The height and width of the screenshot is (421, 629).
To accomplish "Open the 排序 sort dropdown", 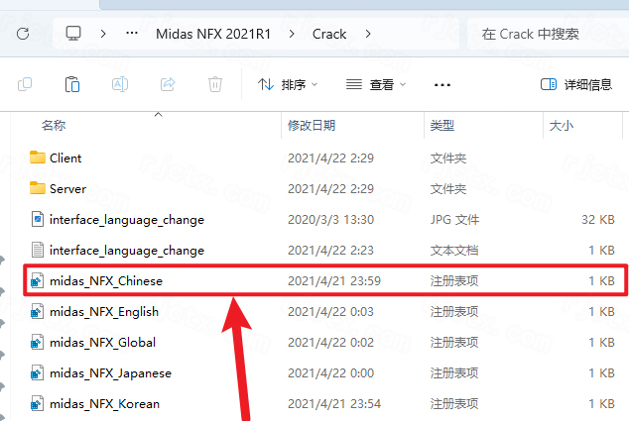I will pos(288,84).
